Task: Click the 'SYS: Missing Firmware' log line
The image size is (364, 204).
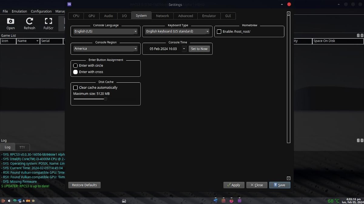Action: 19,182
